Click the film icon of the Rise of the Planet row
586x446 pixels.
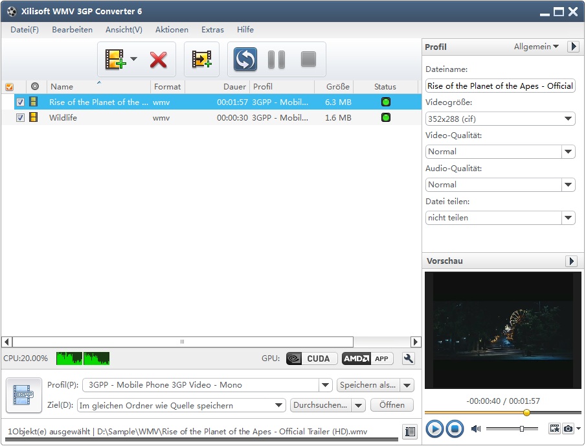[x=33, y=102]
